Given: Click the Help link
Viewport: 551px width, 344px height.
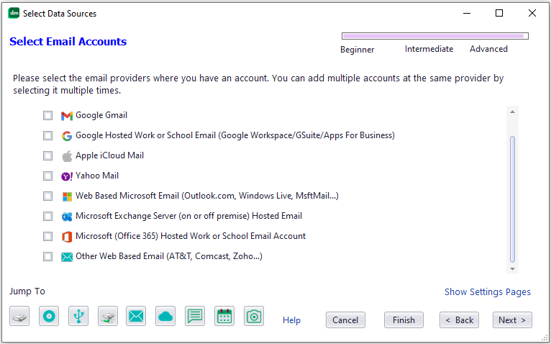Looking at the screenshot, I should pos(291,320).
